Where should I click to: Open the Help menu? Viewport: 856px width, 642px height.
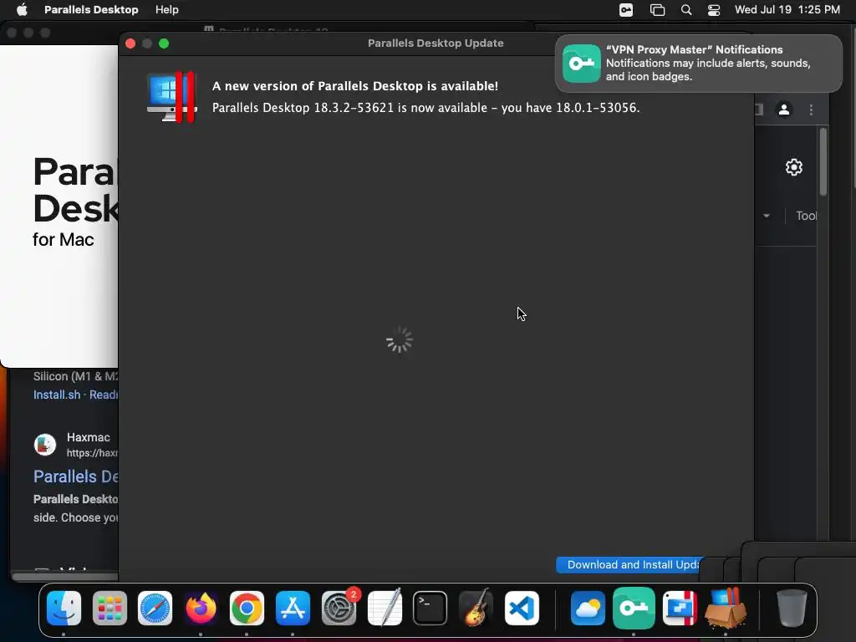166,10
